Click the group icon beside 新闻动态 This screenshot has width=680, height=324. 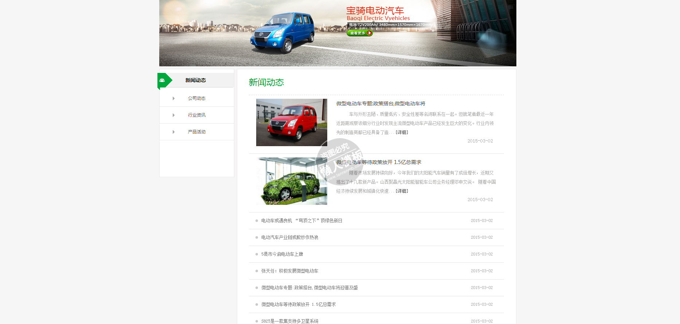(162, 80)
